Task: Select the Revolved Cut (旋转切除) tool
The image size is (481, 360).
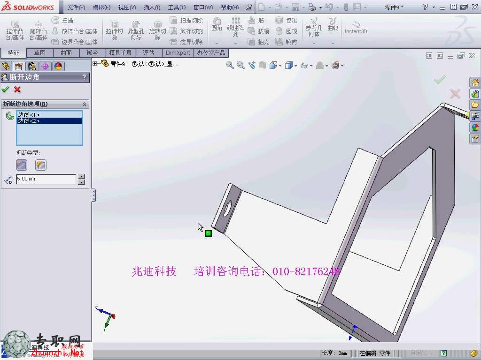Action: [157, 30]
